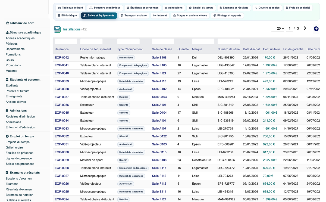Click the Type d'équipement filter field
326x202 pixels.
[128, 41]
